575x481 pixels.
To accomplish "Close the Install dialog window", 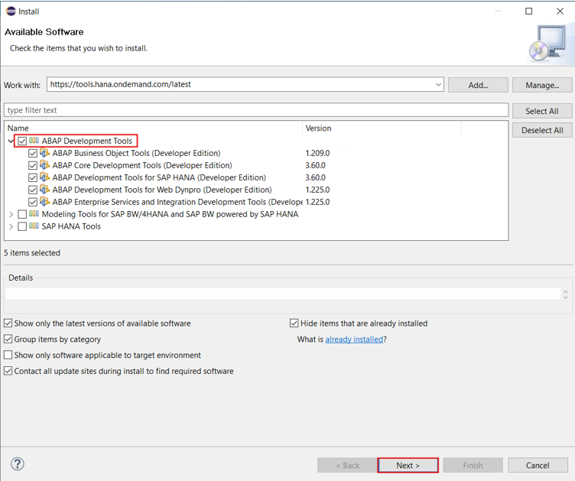I will click(x=560, y=11).
